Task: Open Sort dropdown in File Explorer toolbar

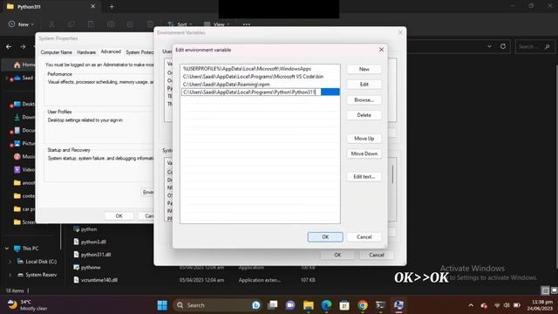Action: click(180, 24)
